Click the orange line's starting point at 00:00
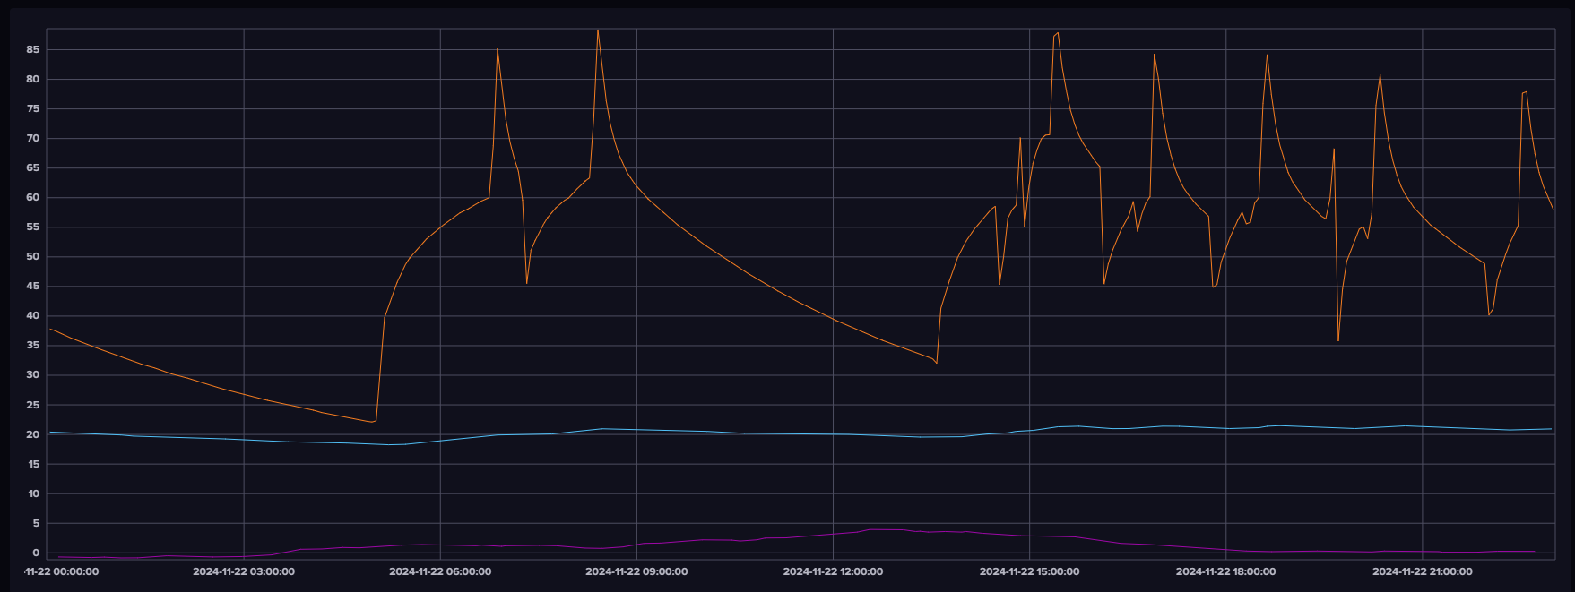 (x=49, y=330)
